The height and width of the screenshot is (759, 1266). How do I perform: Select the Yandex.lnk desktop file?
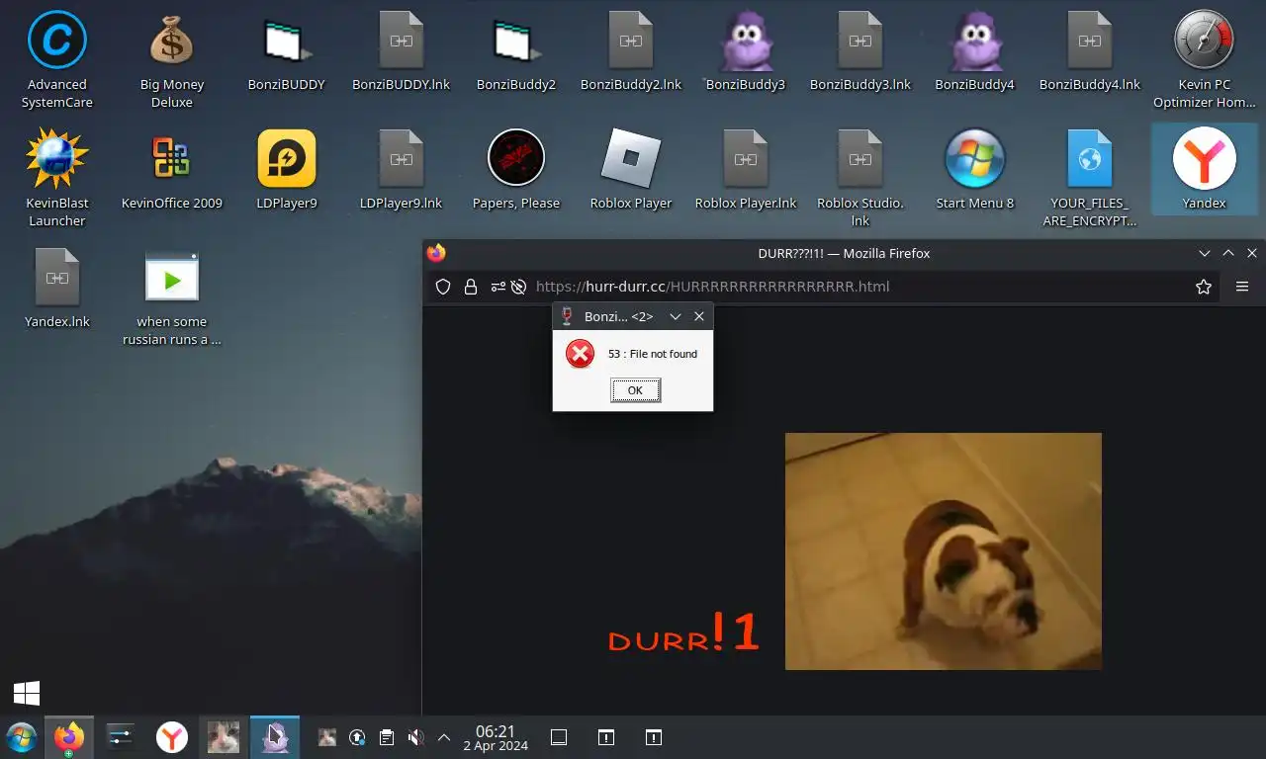click(x=57, y=289)
